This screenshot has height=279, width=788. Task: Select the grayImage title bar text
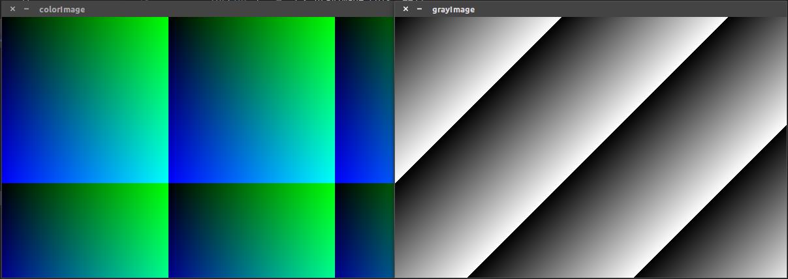coord(453,10)
